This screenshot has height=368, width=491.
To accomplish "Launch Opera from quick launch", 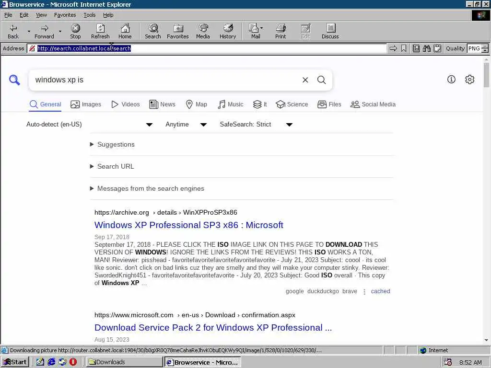I will (73, 362).
